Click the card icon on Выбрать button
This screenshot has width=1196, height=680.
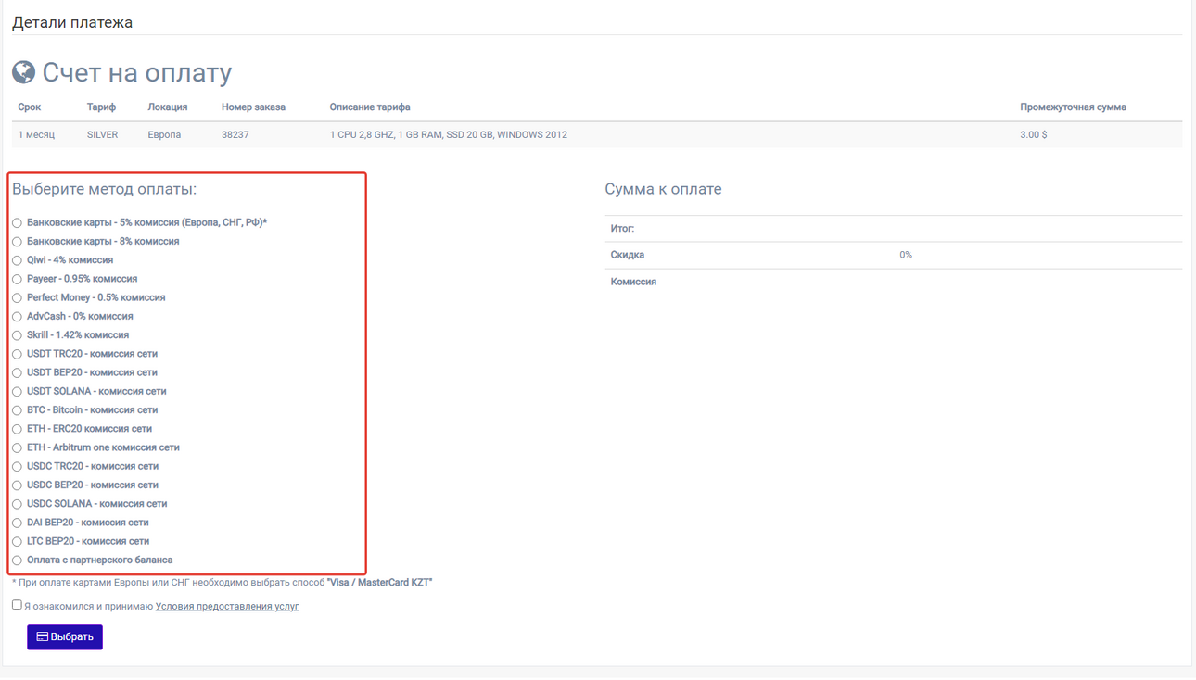[x=42, y=637]
